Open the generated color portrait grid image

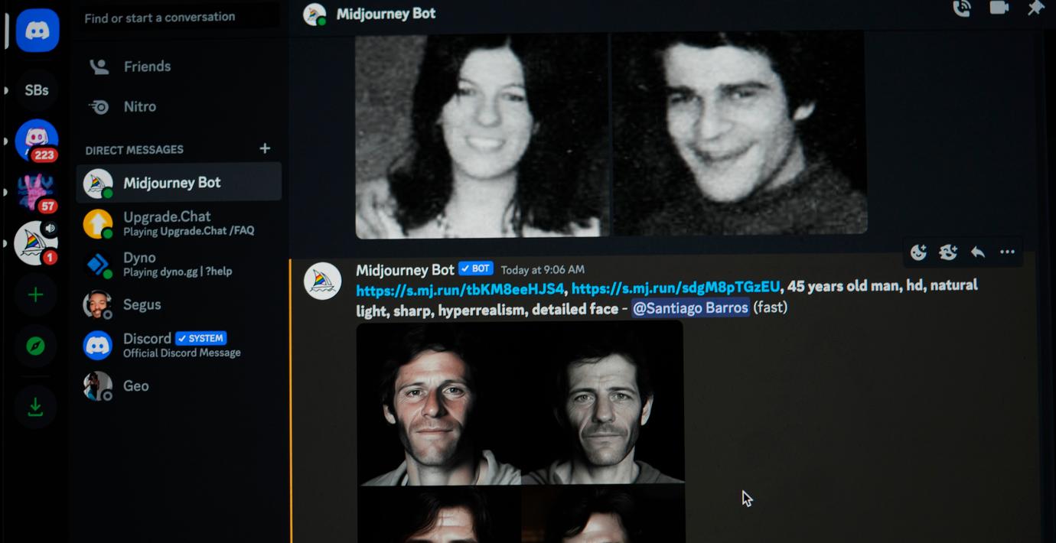click(520, 432)
